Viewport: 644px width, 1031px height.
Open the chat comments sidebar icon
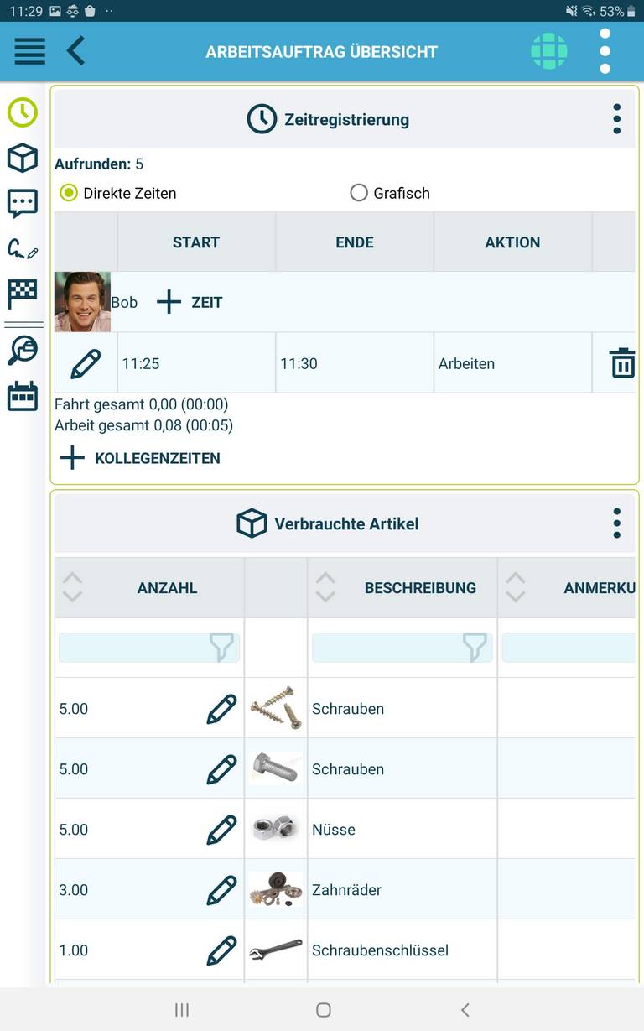pyautogui.click(x=23, y=203)
